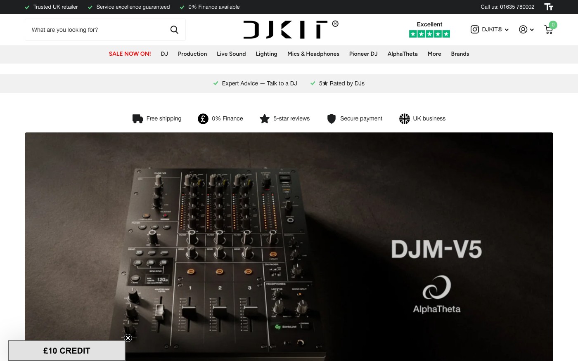Click the 'Excellent' Trustpilot label
578x361 pixels.
click(429, 24)
